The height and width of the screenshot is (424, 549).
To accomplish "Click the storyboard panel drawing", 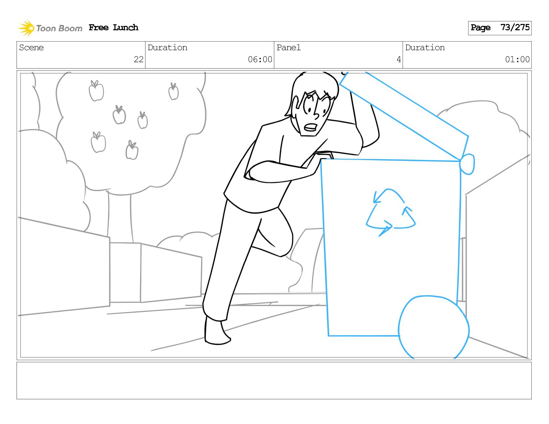I will pos(274,215).
